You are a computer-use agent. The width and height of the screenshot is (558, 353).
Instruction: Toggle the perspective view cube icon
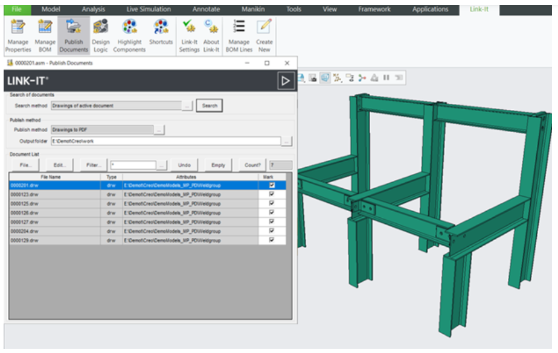(325, 78)
